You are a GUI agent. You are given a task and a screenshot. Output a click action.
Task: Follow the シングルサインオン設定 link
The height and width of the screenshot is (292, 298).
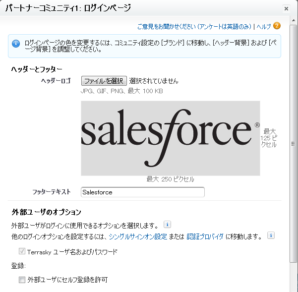(138, 236)
